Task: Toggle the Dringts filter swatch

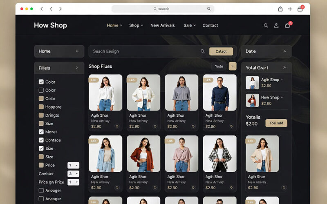Action: [x=41, y=115]
